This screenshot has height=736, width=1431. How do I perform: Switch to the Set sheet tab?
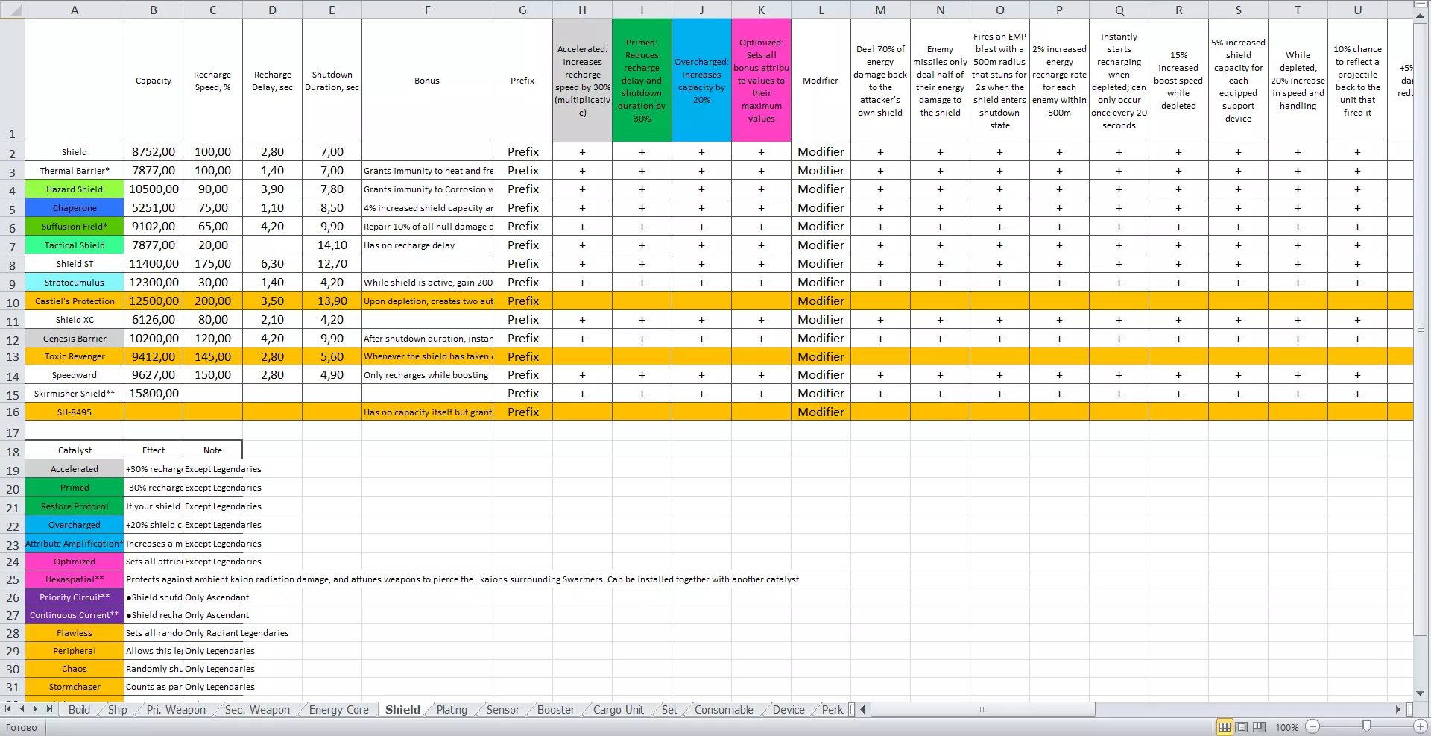(670, 710)
